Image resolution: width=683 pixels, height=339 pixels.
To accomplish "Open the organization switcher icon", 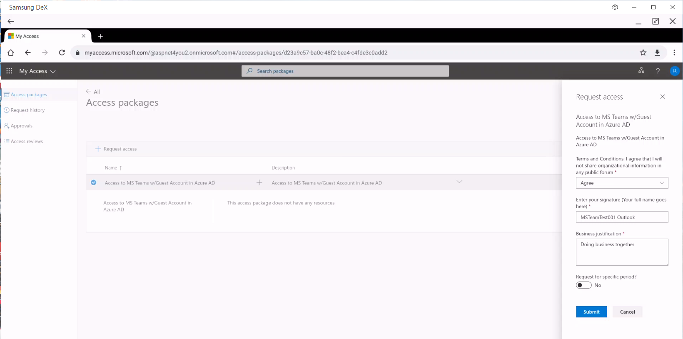I will point(641,71).
